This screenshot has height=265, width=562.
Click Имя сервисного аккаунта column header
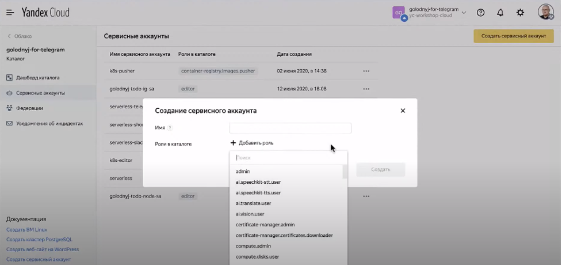tap(140, 54)
